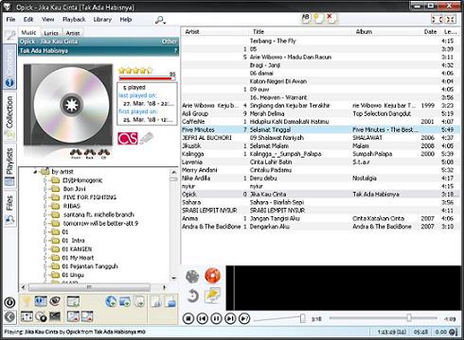Click the rightmost footprint cover button
Image resolution: width=464 pixels, height=340 pixels.
pyautogui.click(x=103, y=154)
